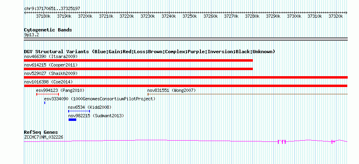Select the thick blue nsv982215 bar
The width and height of the screenshot is (359, 164).
[x=72, y=120]
